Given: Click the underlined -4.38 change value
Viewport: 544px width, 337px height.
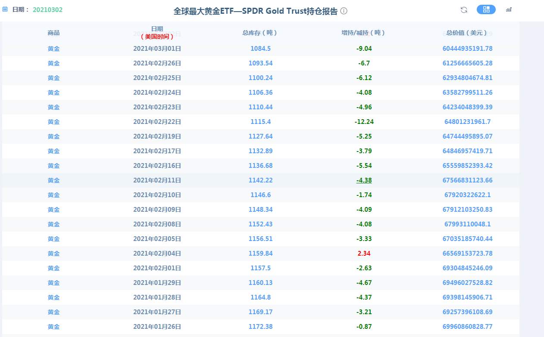Looking at the screenshot, I should click(364, 180).
